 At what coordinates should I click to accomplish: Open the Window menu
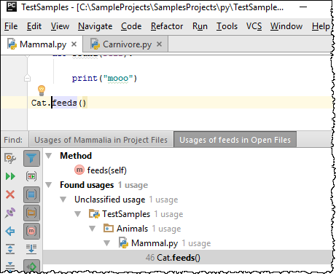point(286,26)
